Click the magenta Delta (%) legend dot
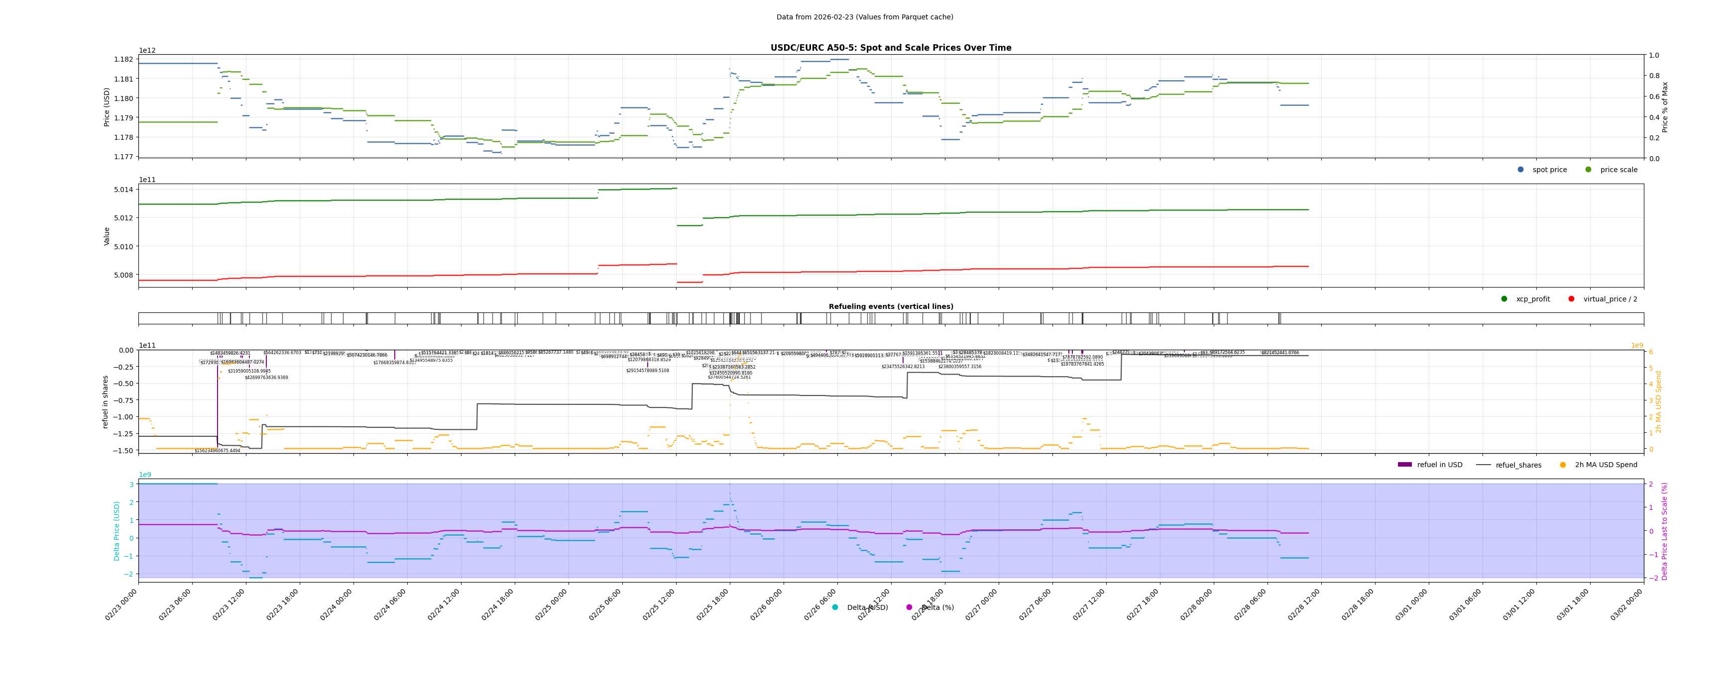This screenshot has height=685, width=1730. [910, 608]
